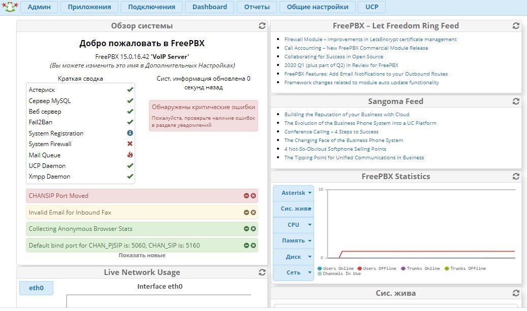Click the System Registration info icon
Screen dimensions: 527x311
130,133
